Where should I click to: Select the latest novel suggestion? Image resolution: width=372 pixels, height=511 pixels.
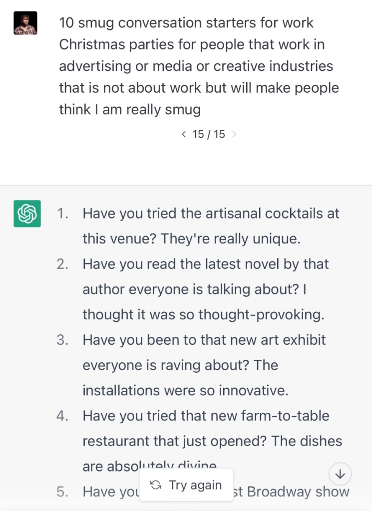coord(206,289)
